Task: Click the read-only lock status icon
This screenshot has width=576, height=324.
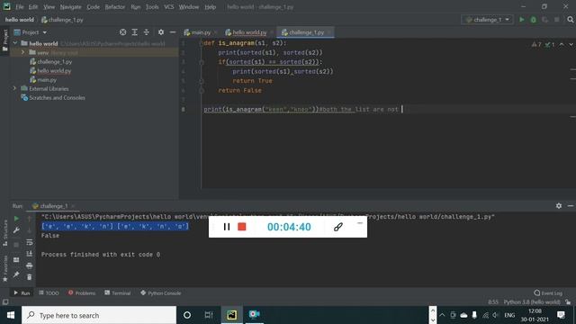Action: (x=568, y=302)
